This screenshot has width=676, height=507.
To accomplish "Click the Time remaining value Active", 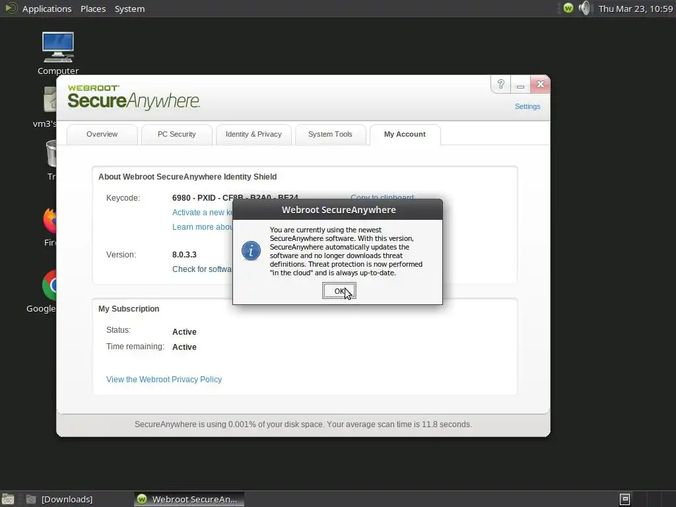I will [x=184, y=347].
